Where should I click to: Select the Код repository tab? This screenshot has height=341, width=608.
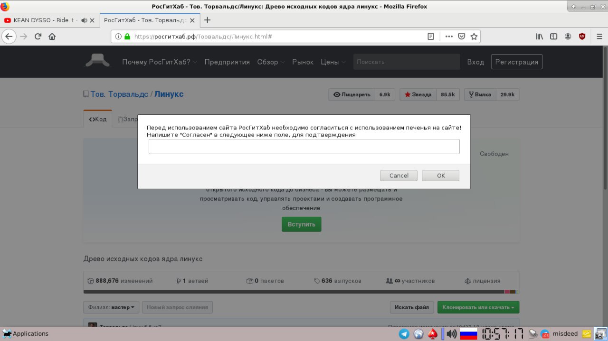pyautogui.click(x=98, y=119)
